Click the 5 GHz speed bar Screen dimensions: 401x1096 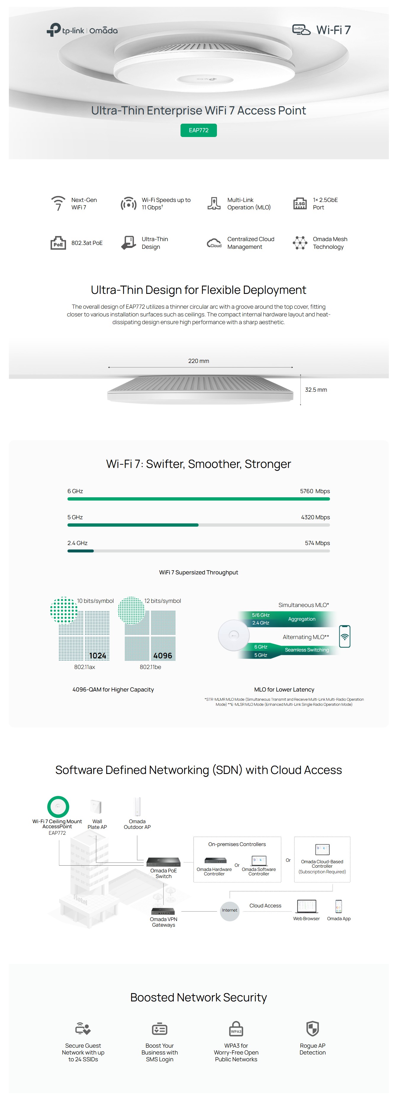(x=198, y=525)
